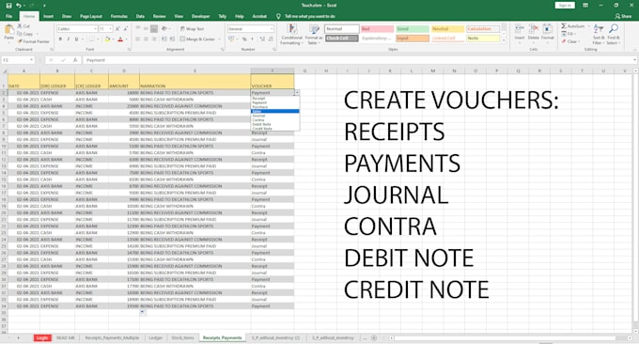This screenshot has width=639, height=344.
Task: Click the Name Box field
Action: point(18,60)
